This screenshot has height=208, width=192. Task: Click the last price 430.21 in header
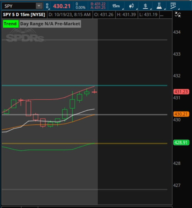click(x=62, y=6)
